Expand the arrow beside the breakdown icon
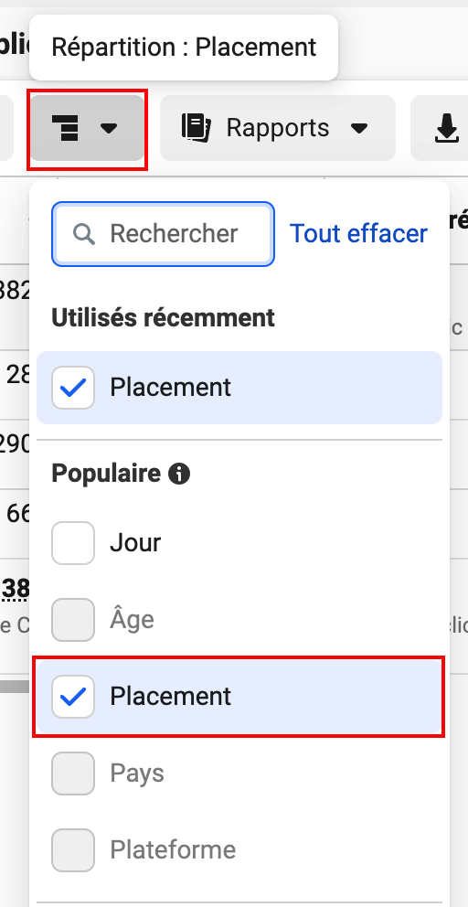Screen dimensions: 468x907 [x=109, y=128]
